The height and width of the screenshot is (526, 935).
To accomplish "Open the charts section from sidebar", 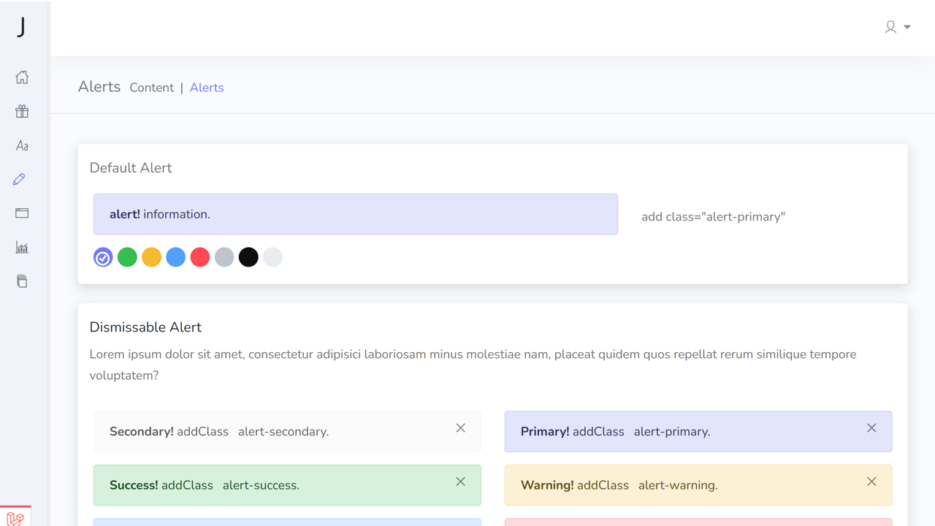I will [x=22, y=247].
